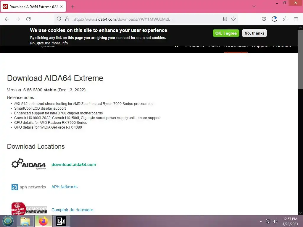Open the Windows Start button
Image resolution: width=303 pixels, height=227 pixels.
coord(8,221)
